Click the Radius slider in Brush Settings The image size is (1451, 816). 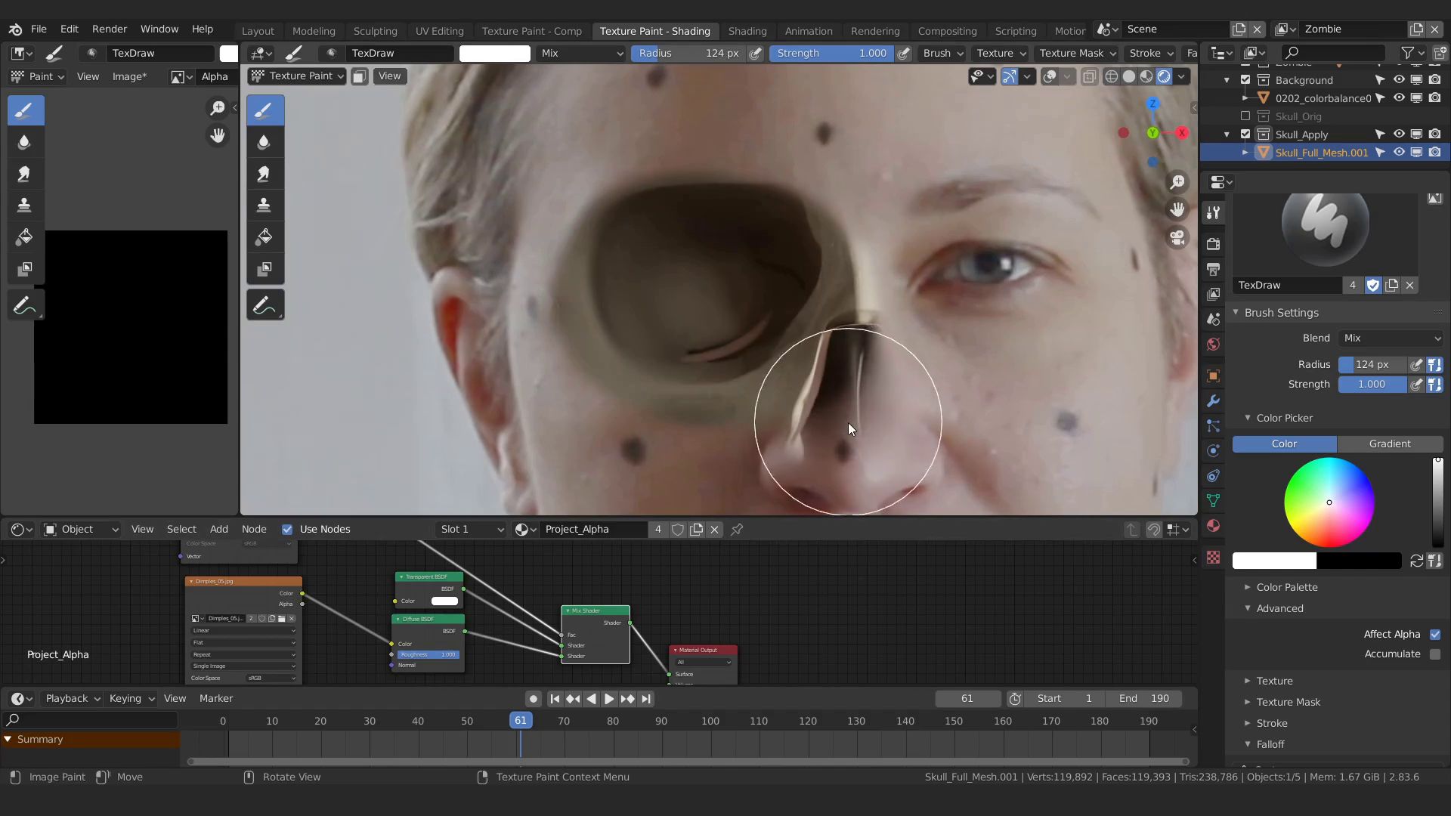tap(1372, 365)
